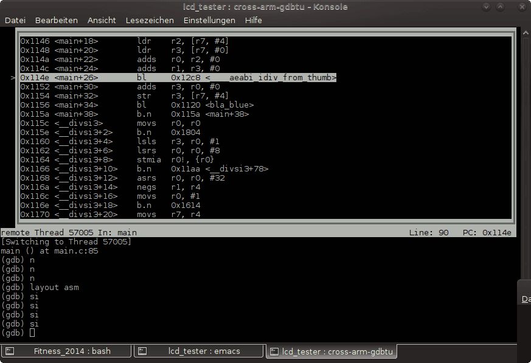Click the 0x116a negs r1, r4 line
Screen dimensions: 531x363
tap(110, 187)
